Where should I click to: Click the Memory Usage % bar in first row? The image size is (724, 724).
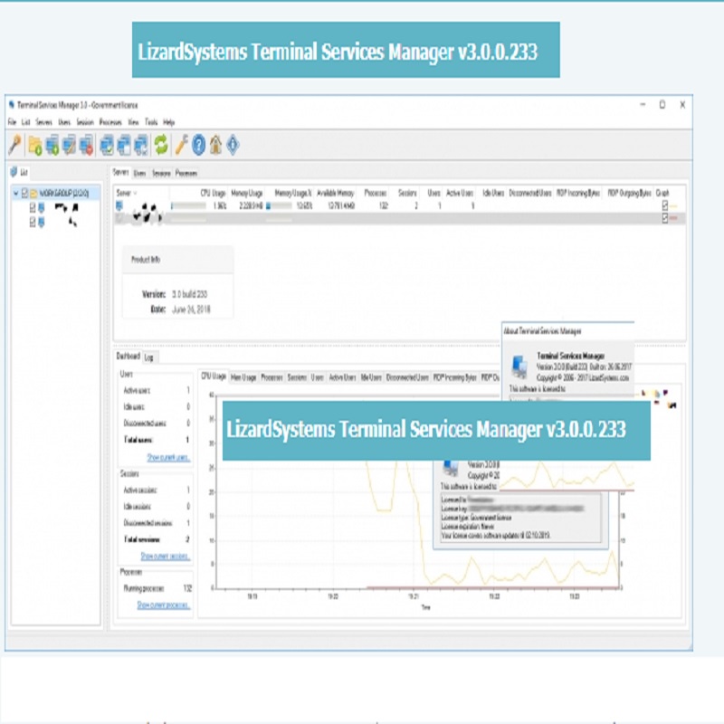click(x=279, y=206)
